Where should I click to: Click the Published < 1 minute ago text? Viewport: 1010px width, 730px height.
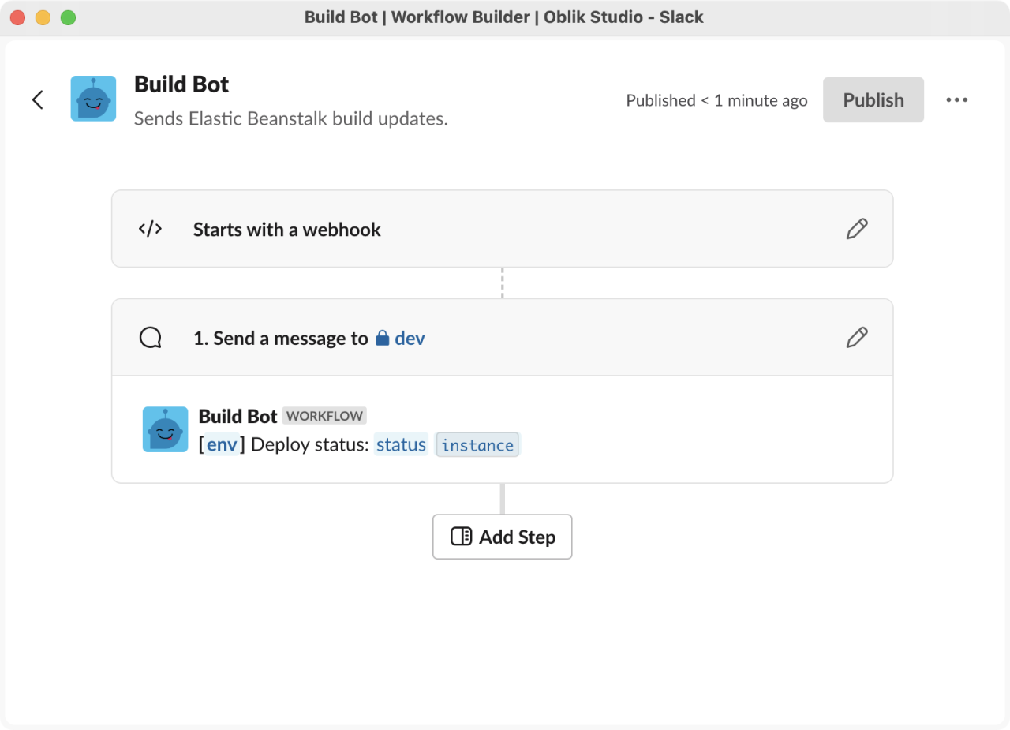pos(716,100)
